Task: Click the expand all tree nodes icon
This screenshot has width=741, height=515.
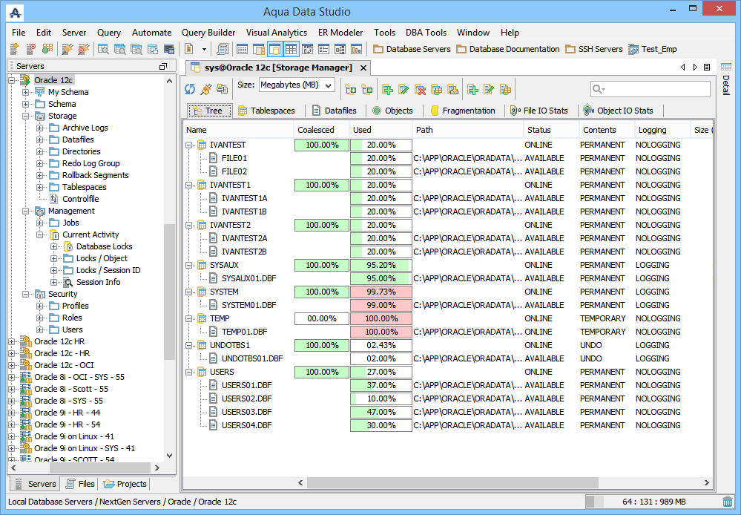Action: pyautogui.click(x=350, y=89)
